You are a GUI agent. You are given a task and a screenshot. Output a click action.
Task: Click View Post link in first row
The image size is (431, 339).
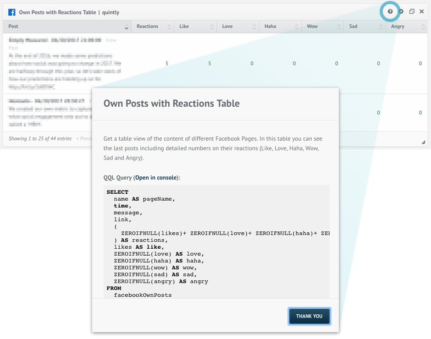click(111, 40)
